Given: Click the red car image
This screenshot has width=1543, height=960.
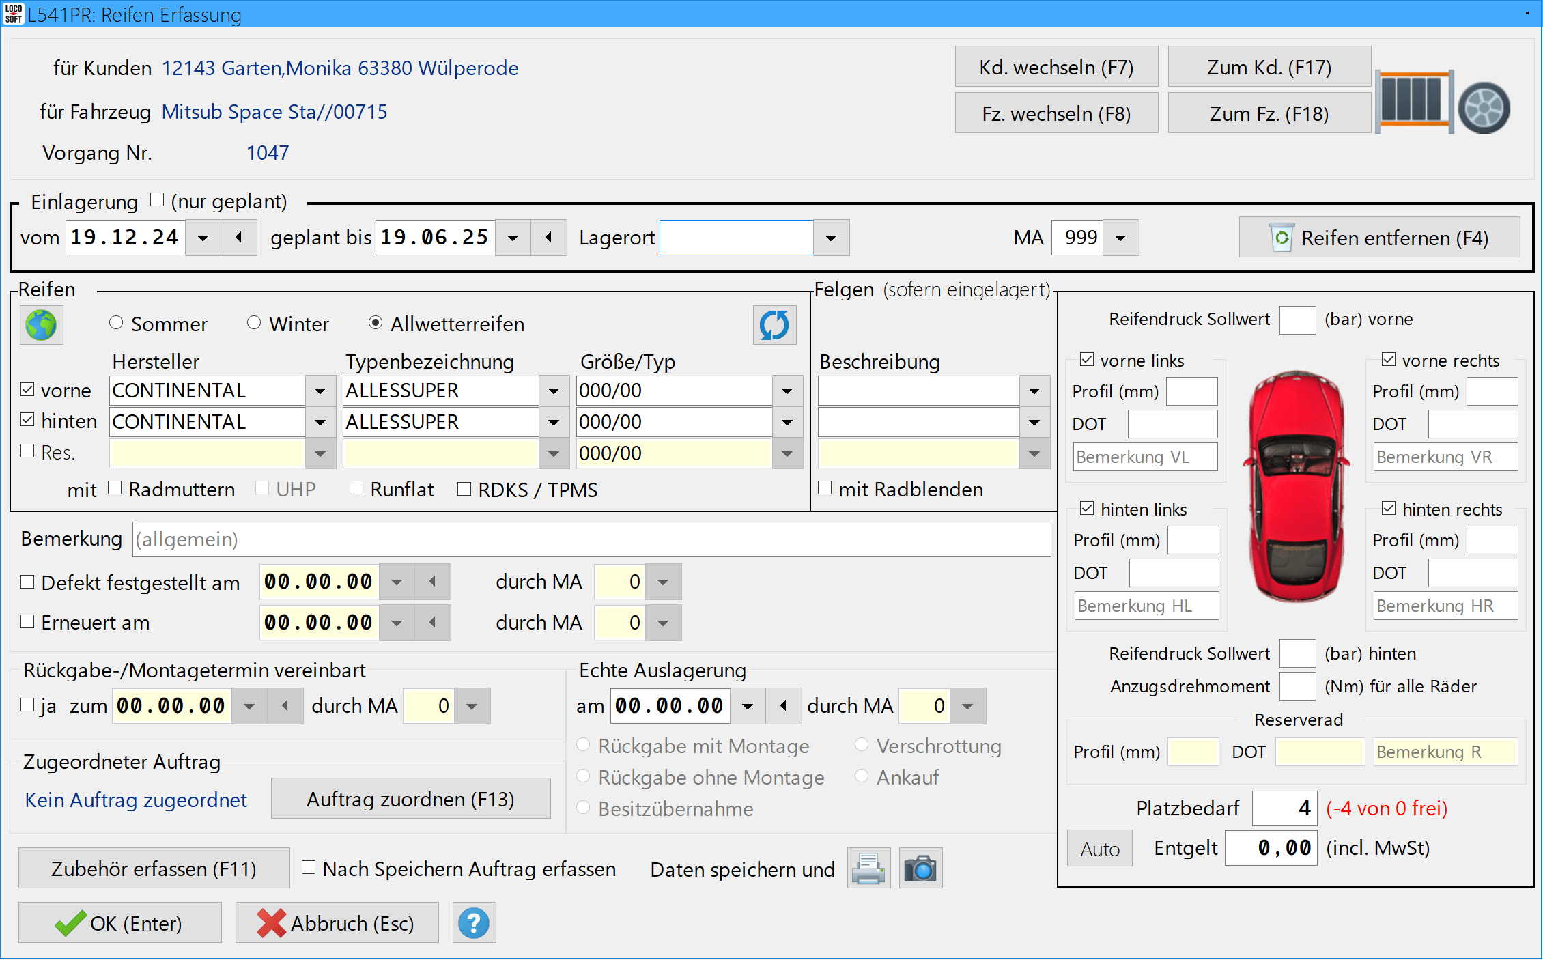Looking at the screenshot, I should tap(1295, 486).
